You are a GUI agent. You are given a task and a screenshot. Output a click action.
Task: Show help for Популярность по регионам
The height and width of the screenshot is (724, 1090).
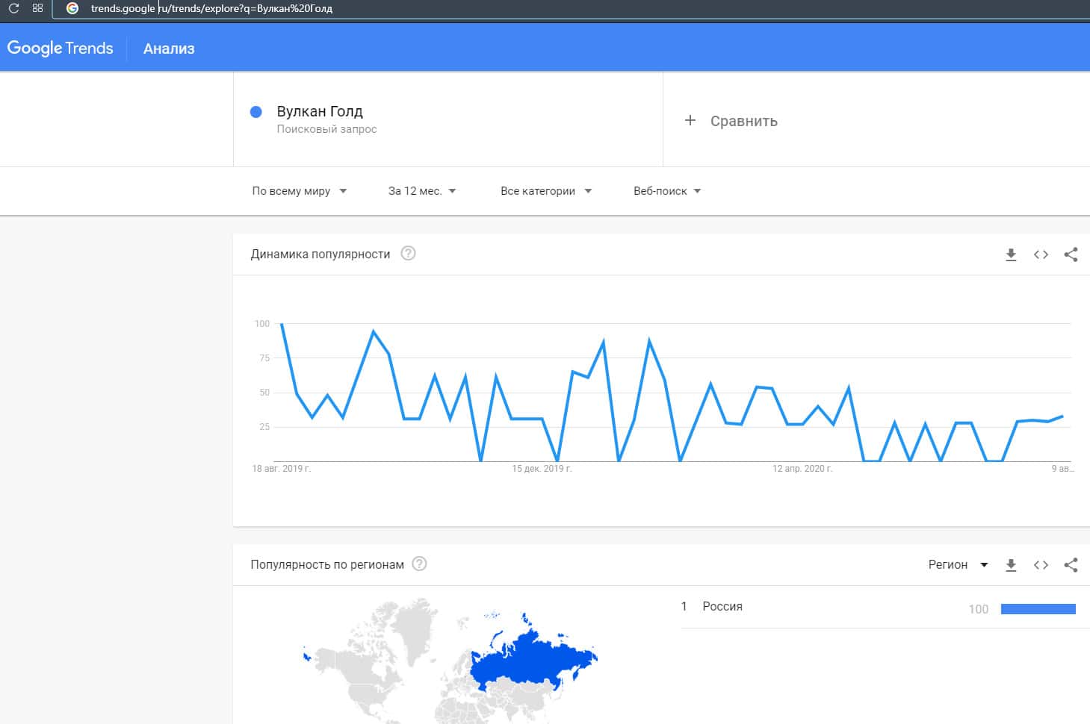(420, 564)
